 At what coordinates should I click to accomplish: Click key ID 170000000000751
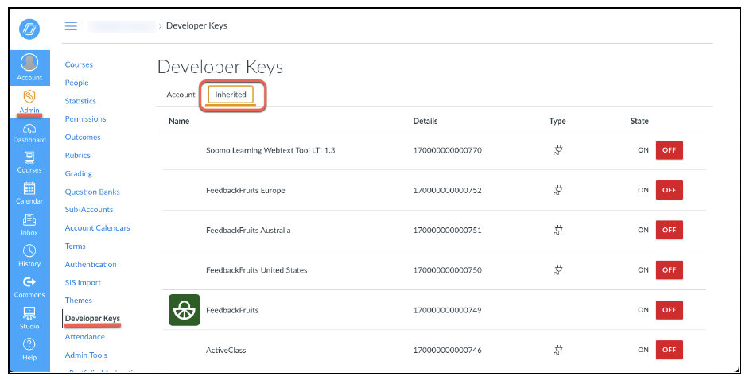pos(447,231)
